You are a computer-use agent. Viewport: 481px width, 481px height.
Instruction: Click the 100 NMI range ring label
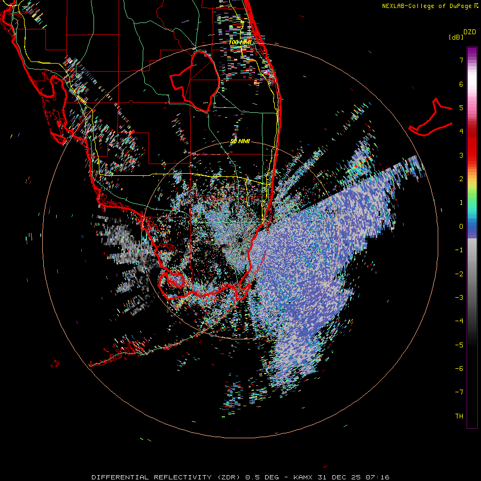[240, 42]
